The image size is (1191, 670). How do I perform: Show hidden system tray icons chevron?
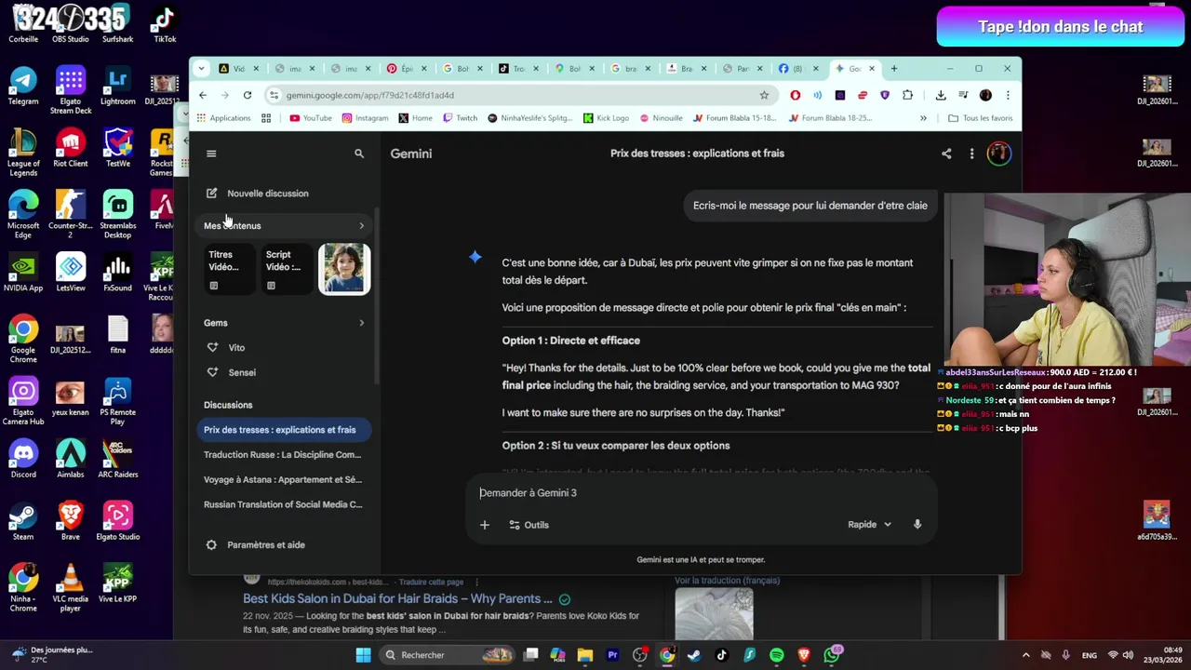1025,655
